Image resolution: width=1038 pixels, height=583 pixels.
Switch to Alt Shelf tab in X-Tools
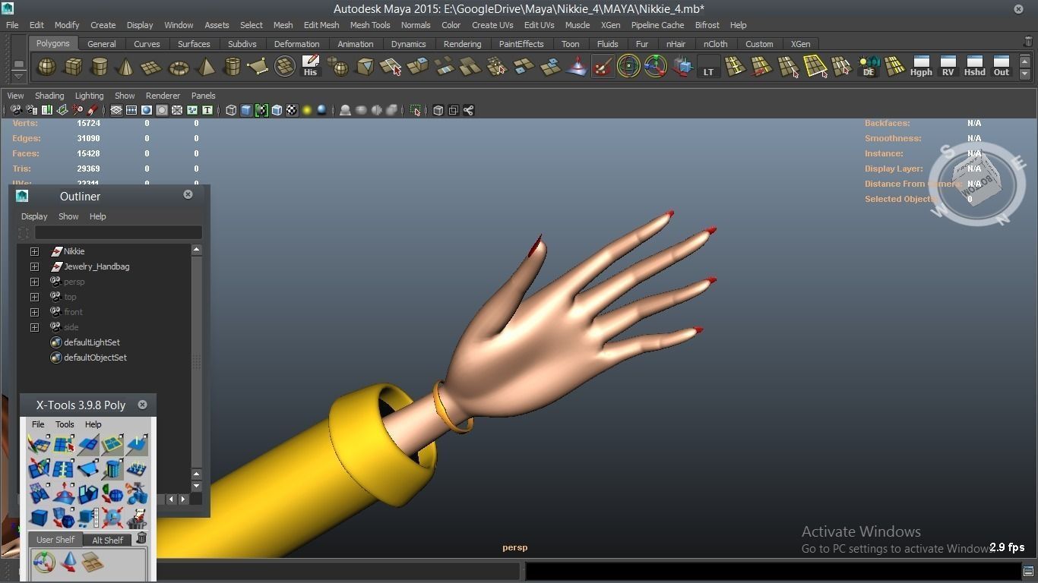tap(107, 540)
